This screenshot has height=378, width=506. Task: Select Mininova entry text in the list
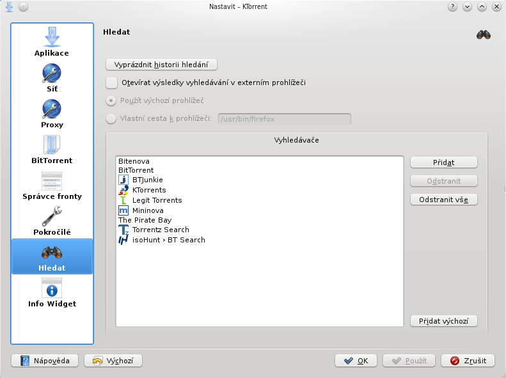[148, 210]
